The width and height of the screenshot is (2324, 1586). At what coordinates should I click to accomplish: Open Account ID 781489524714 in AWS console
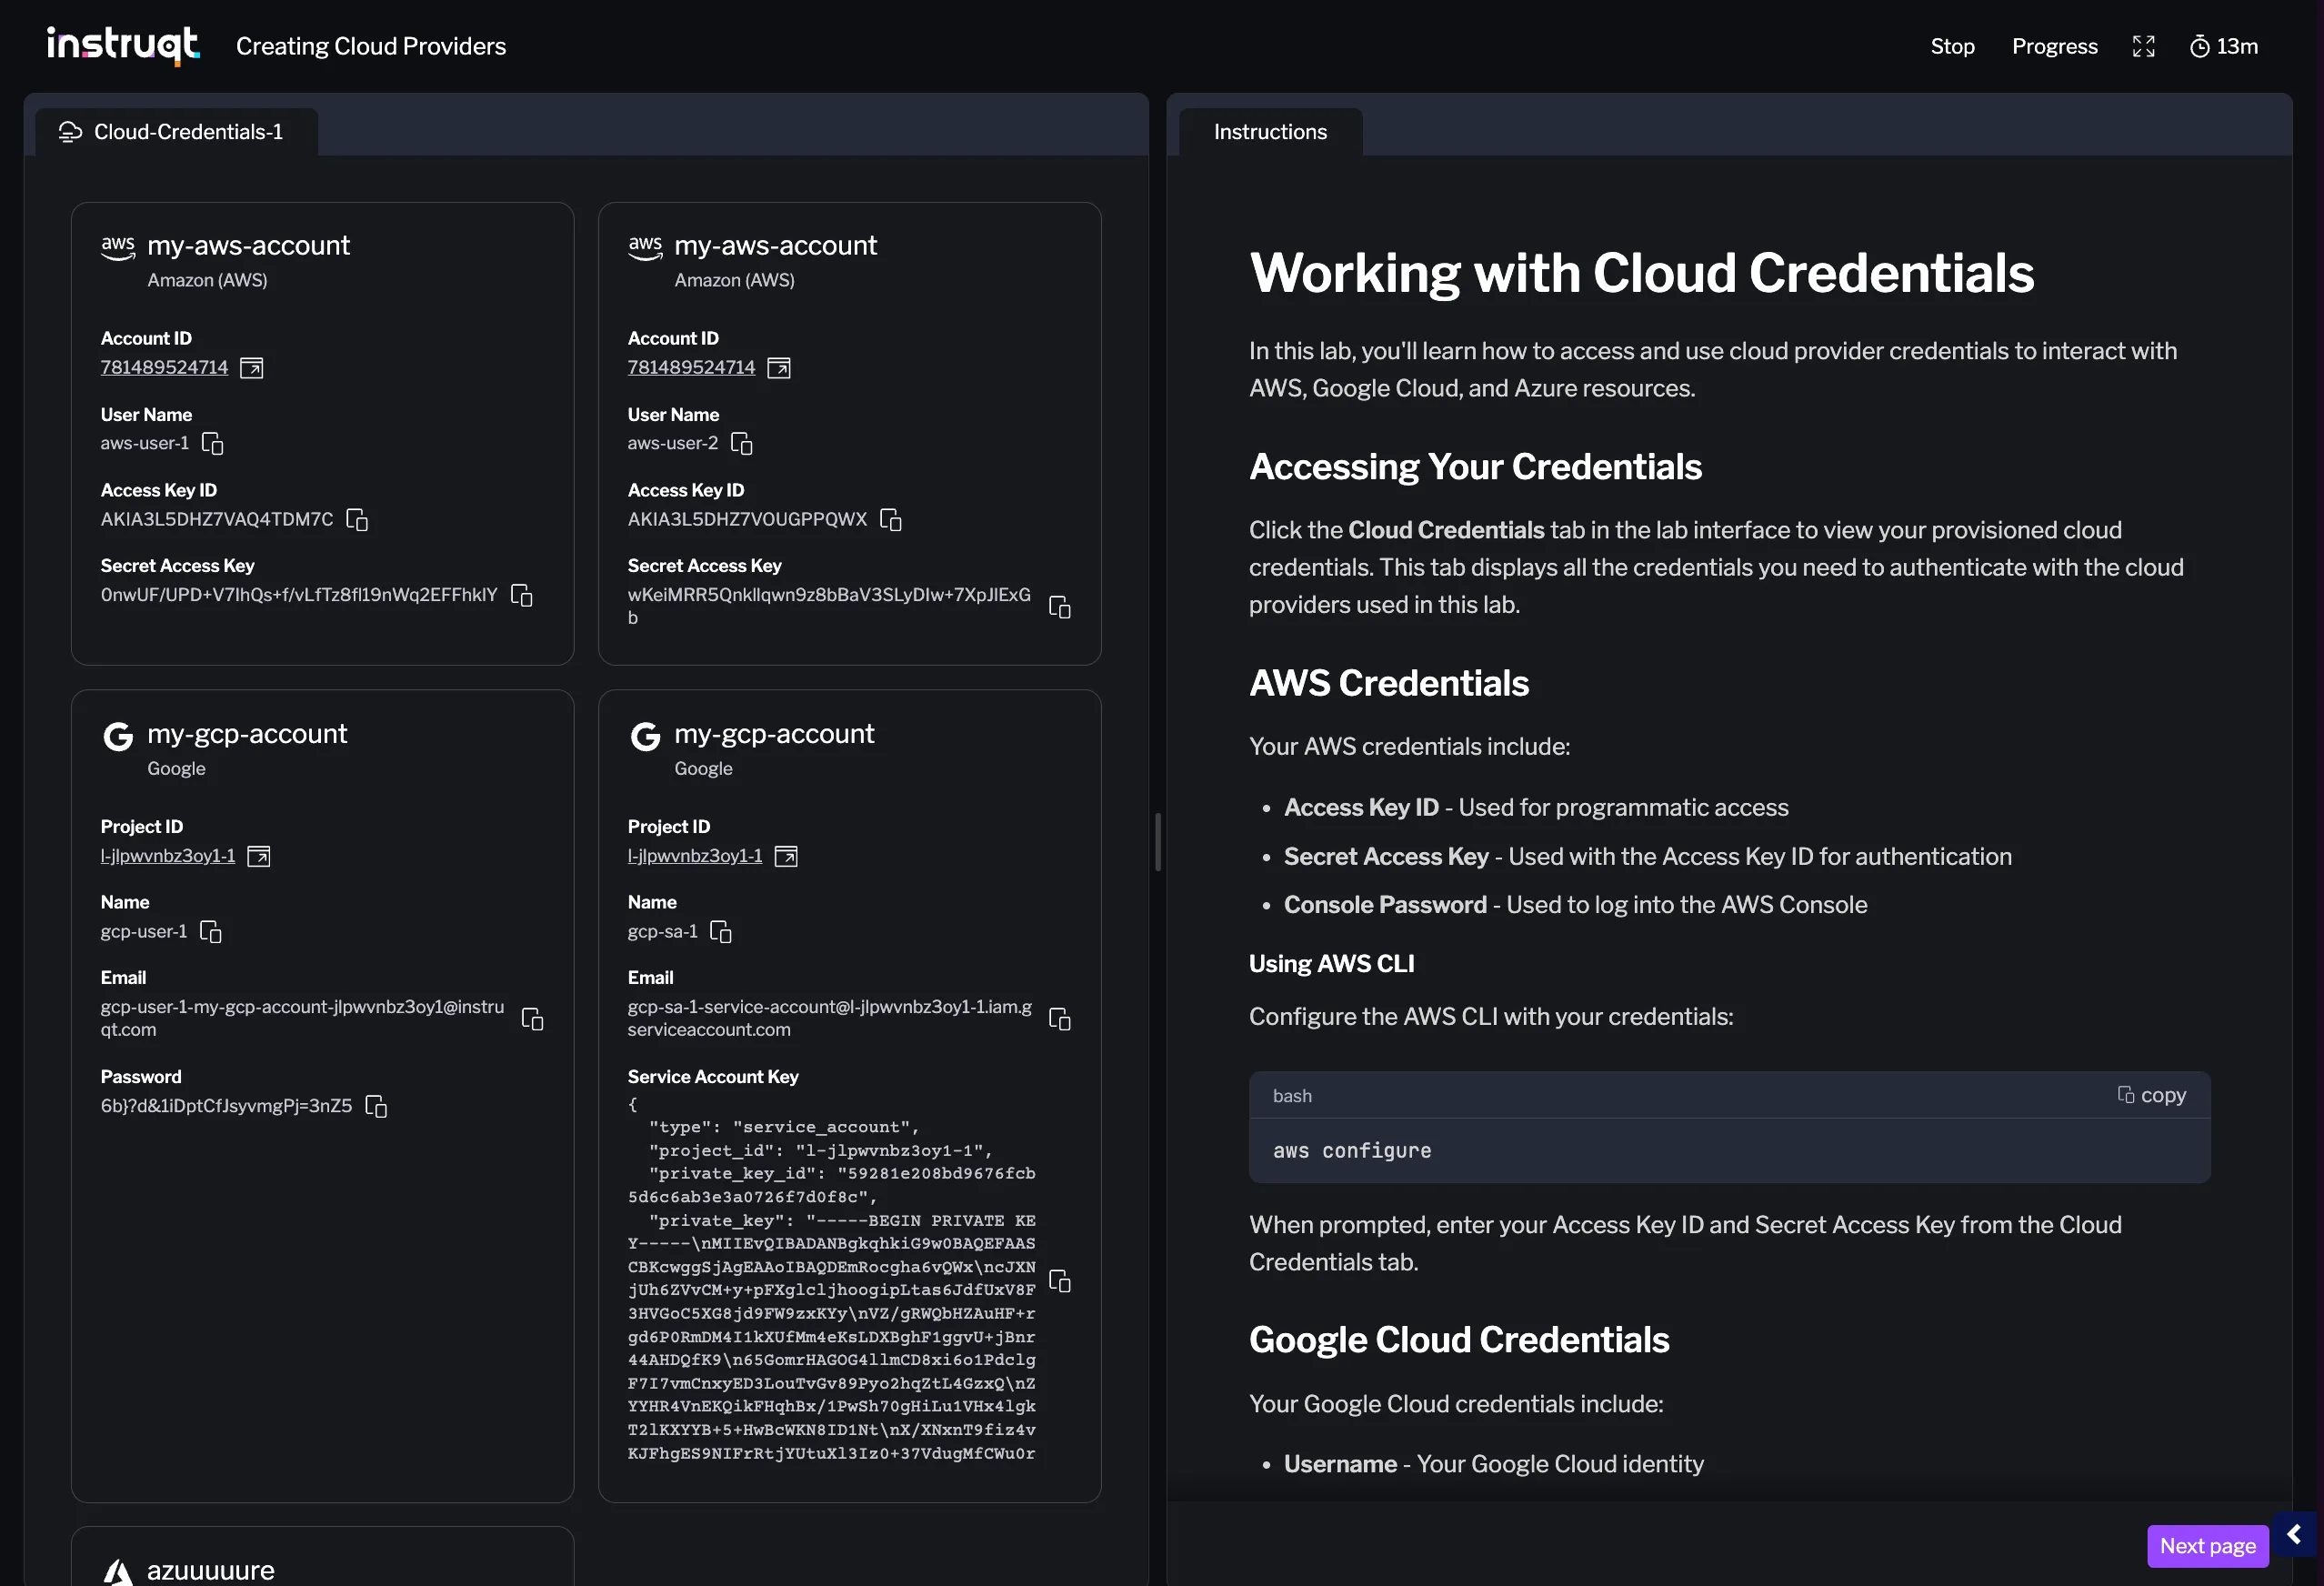(251, 367)
